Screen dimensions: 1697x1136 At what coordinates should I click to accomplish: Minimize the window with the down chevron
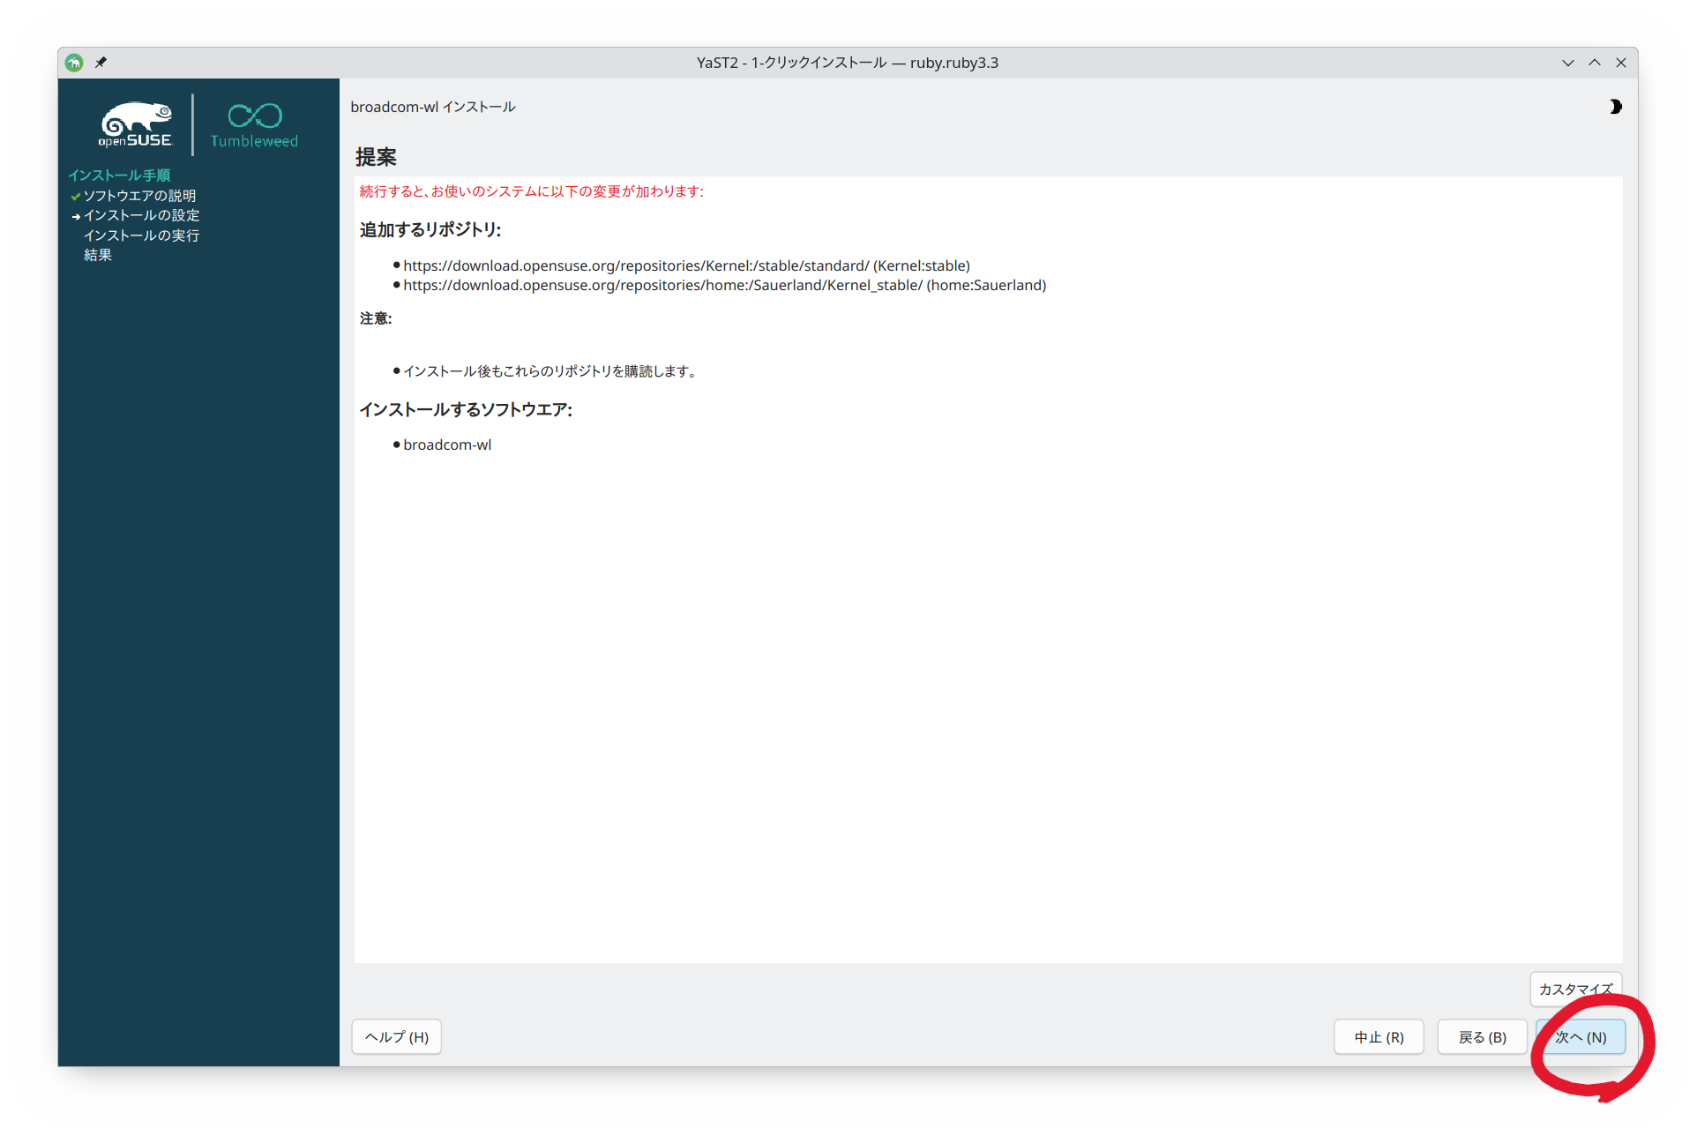(1567, 63)
